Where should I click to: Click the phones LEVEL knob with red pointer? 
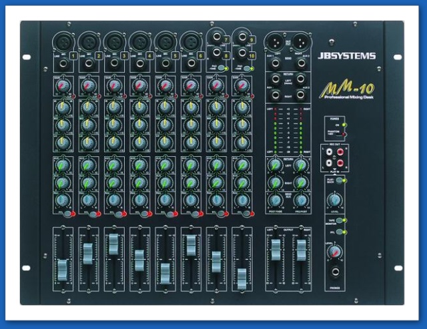pos(335,252)
